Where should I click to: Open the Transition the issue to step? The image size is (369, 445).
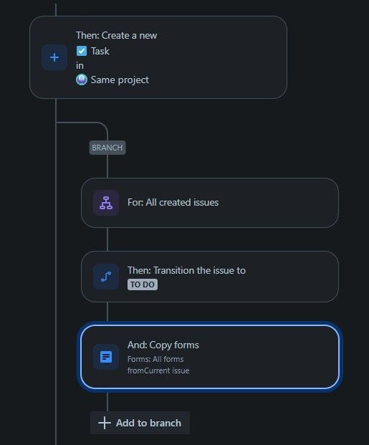(x=210, y=277)
